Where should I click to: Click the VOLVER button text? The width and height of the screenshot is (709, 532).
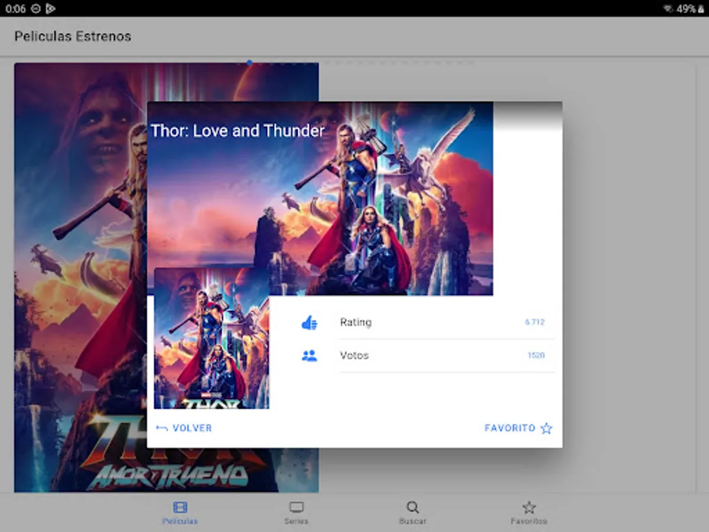pyautogui.click(x=192, y=429)
